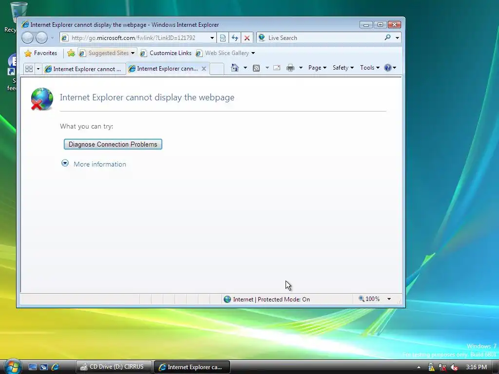Open the Suggested Sites web slice
The image size is (499, 374).
(107, 53)
